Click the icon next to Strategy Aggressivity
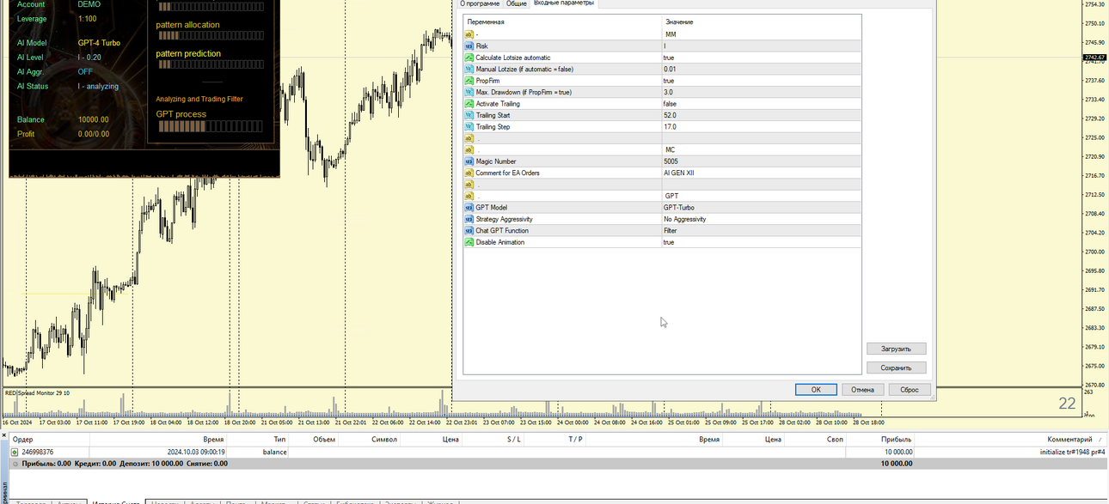Image resolution: width=1109 pixels, height=504 pixels. click(469, 219)
